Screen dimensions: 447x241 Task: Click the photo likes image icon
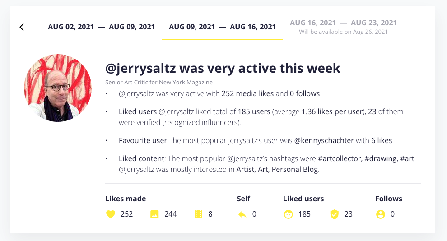tap(154, 214)
